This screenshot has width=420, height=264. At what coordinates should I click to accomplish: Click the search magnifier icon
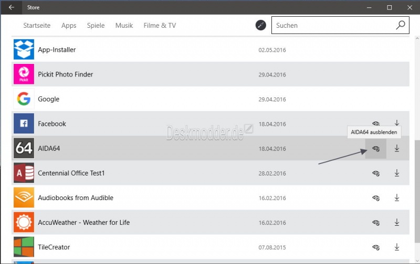401,25
